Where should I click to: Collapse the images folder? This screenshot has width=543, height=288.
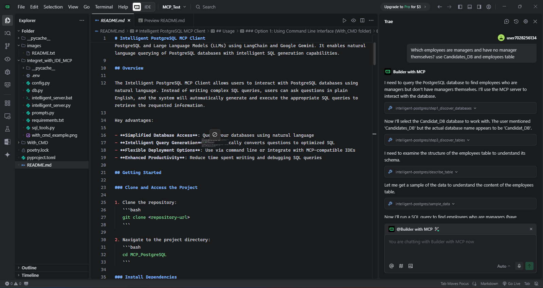[52, 45]
